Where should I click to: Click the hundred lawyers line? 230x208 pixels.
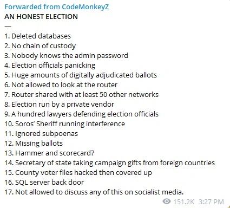click(x=81, y=114)
